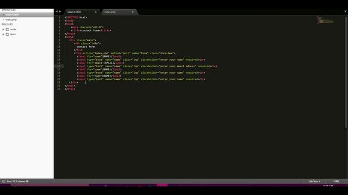
Task: Click the title contact form line
Action: (91, 30)
